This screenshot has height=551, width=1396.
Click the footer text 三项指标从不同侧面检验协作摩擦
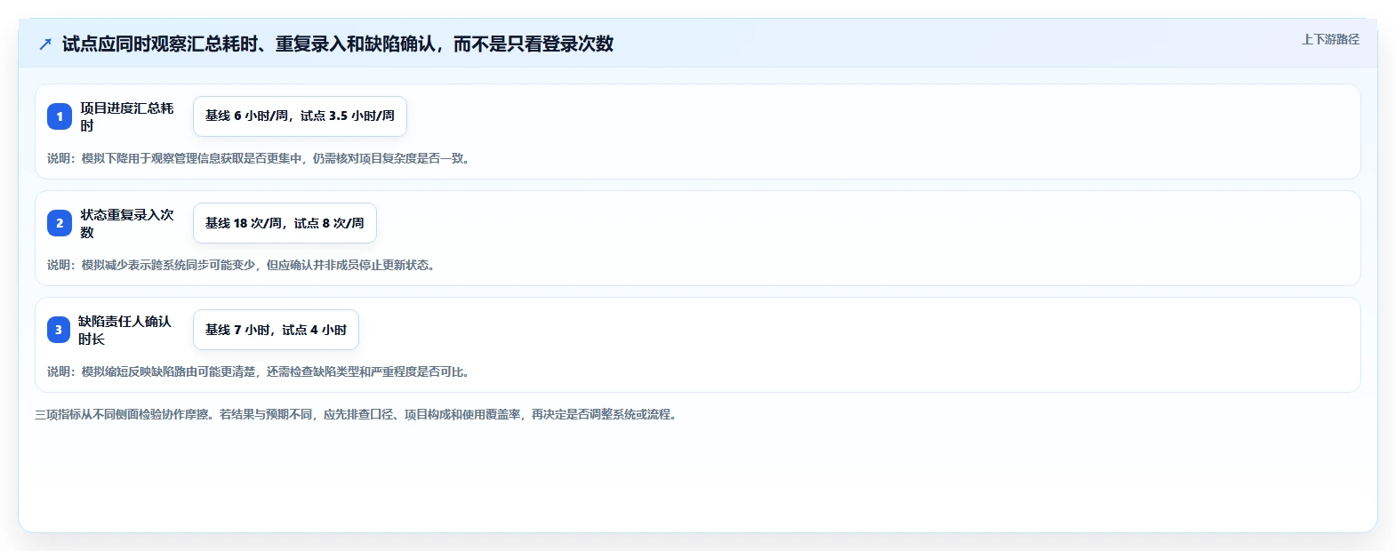coord(358,414)
